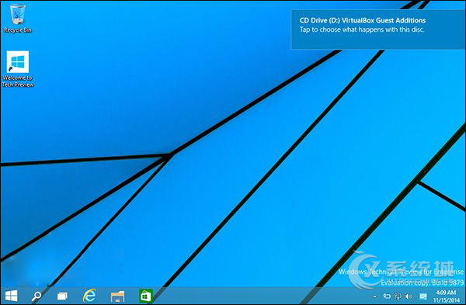Screen dimensions: 466x305
Task: Open the Windows Store taskbar icon
Action: (x=146, y=296)
